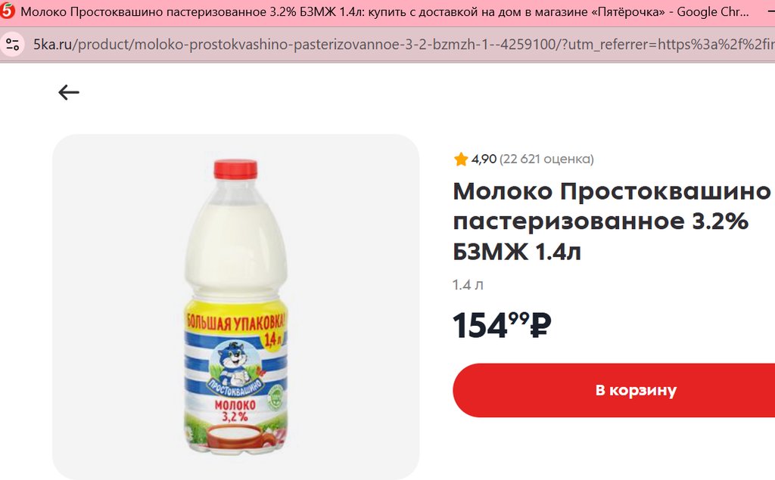Click the gray 1.4 л volume label

point(468,285)
